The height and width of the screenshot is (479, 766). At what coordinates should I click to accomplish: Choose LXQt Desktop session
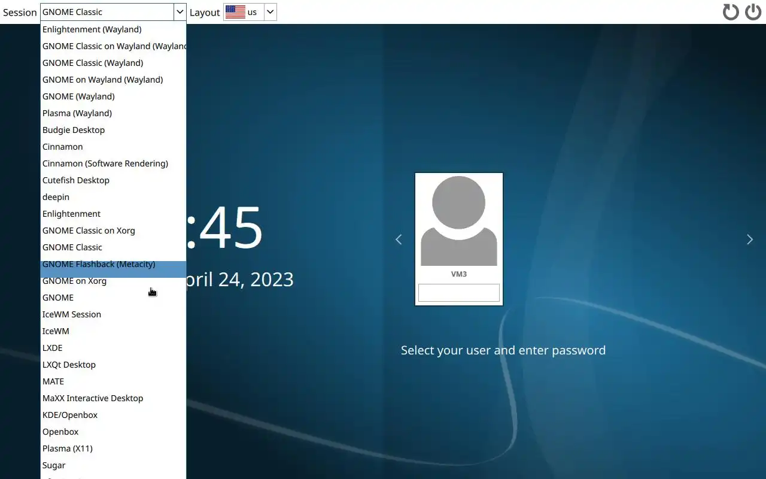tap(113, 365)
